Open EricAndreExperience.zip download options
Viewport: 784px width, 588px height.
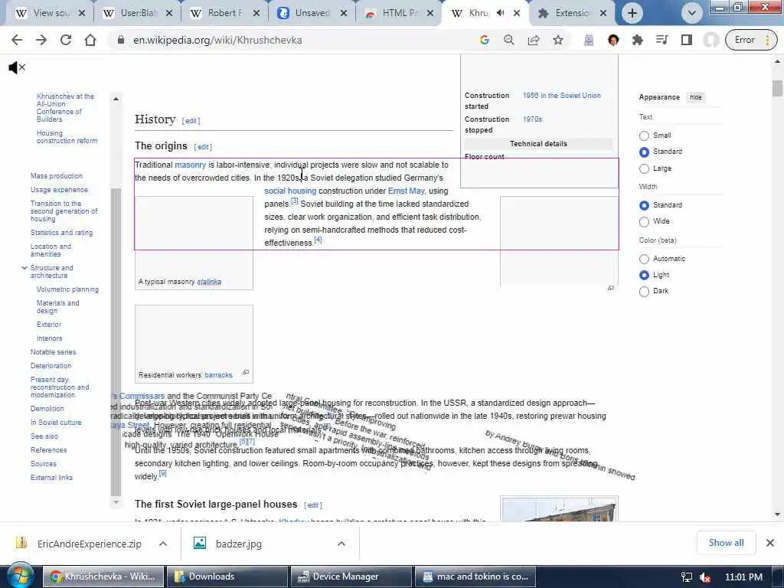pyautogui.click(x=163, y=544)
